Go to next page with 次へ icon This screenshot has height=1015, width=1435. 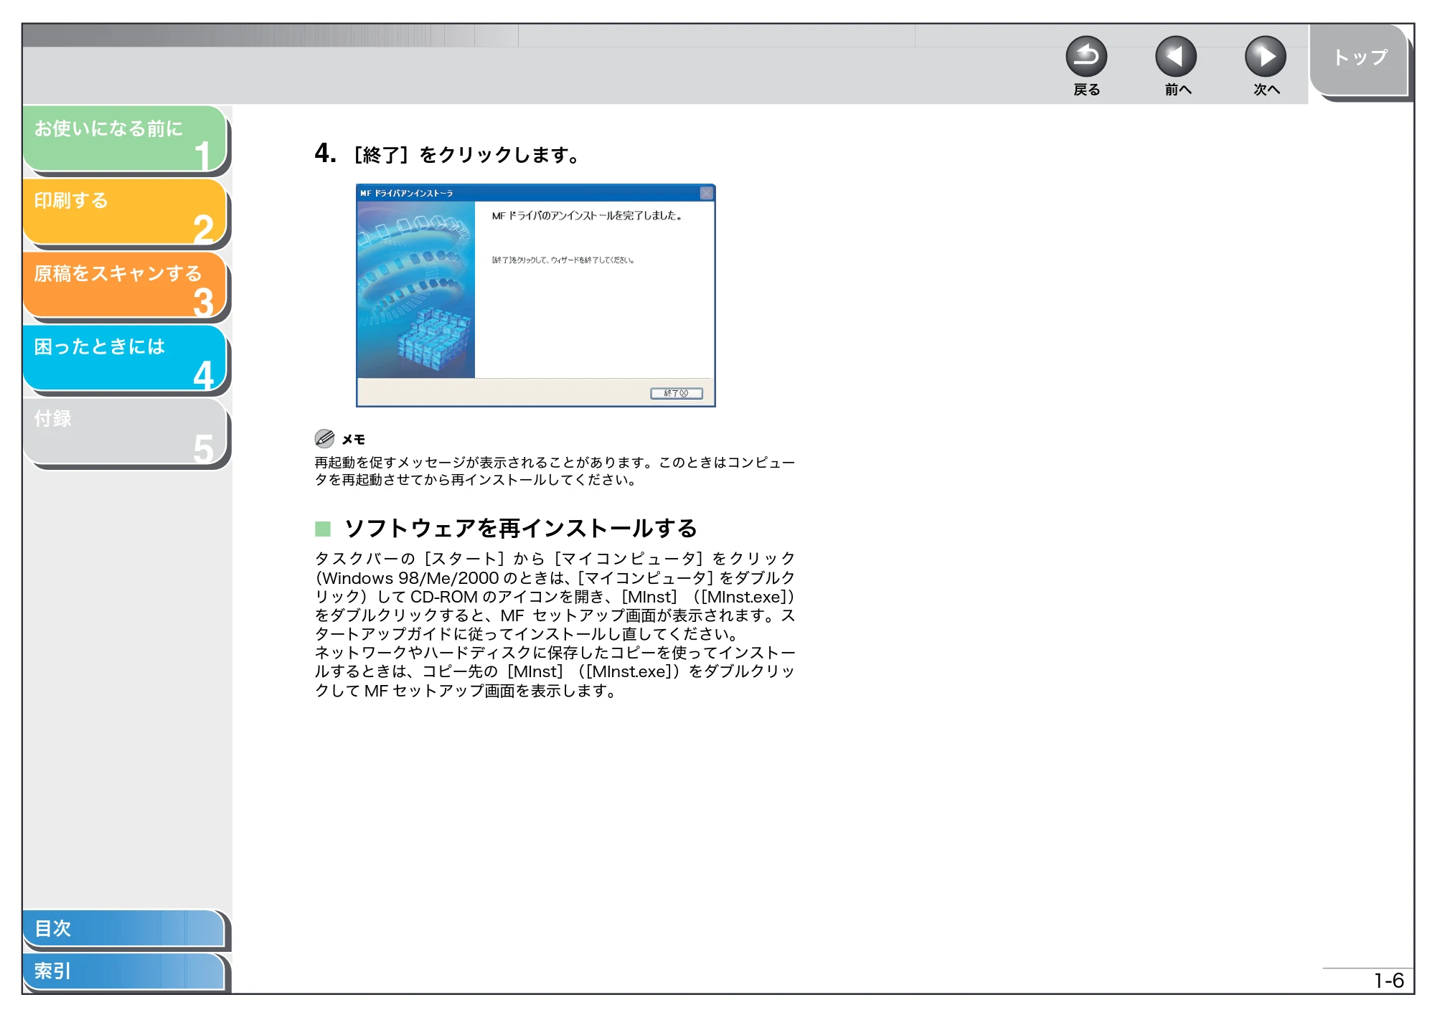click(1266, 57)
